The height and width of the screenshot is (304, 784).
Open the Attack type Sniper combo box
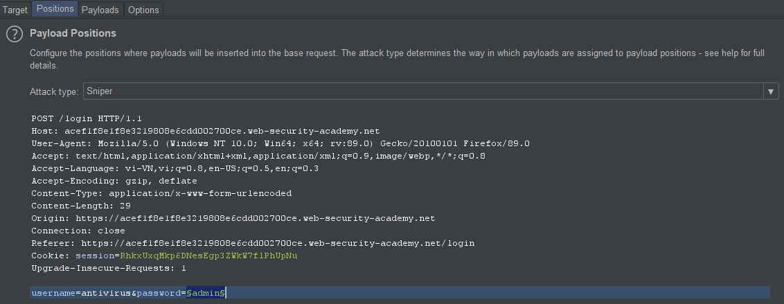[x=422, y=91]
